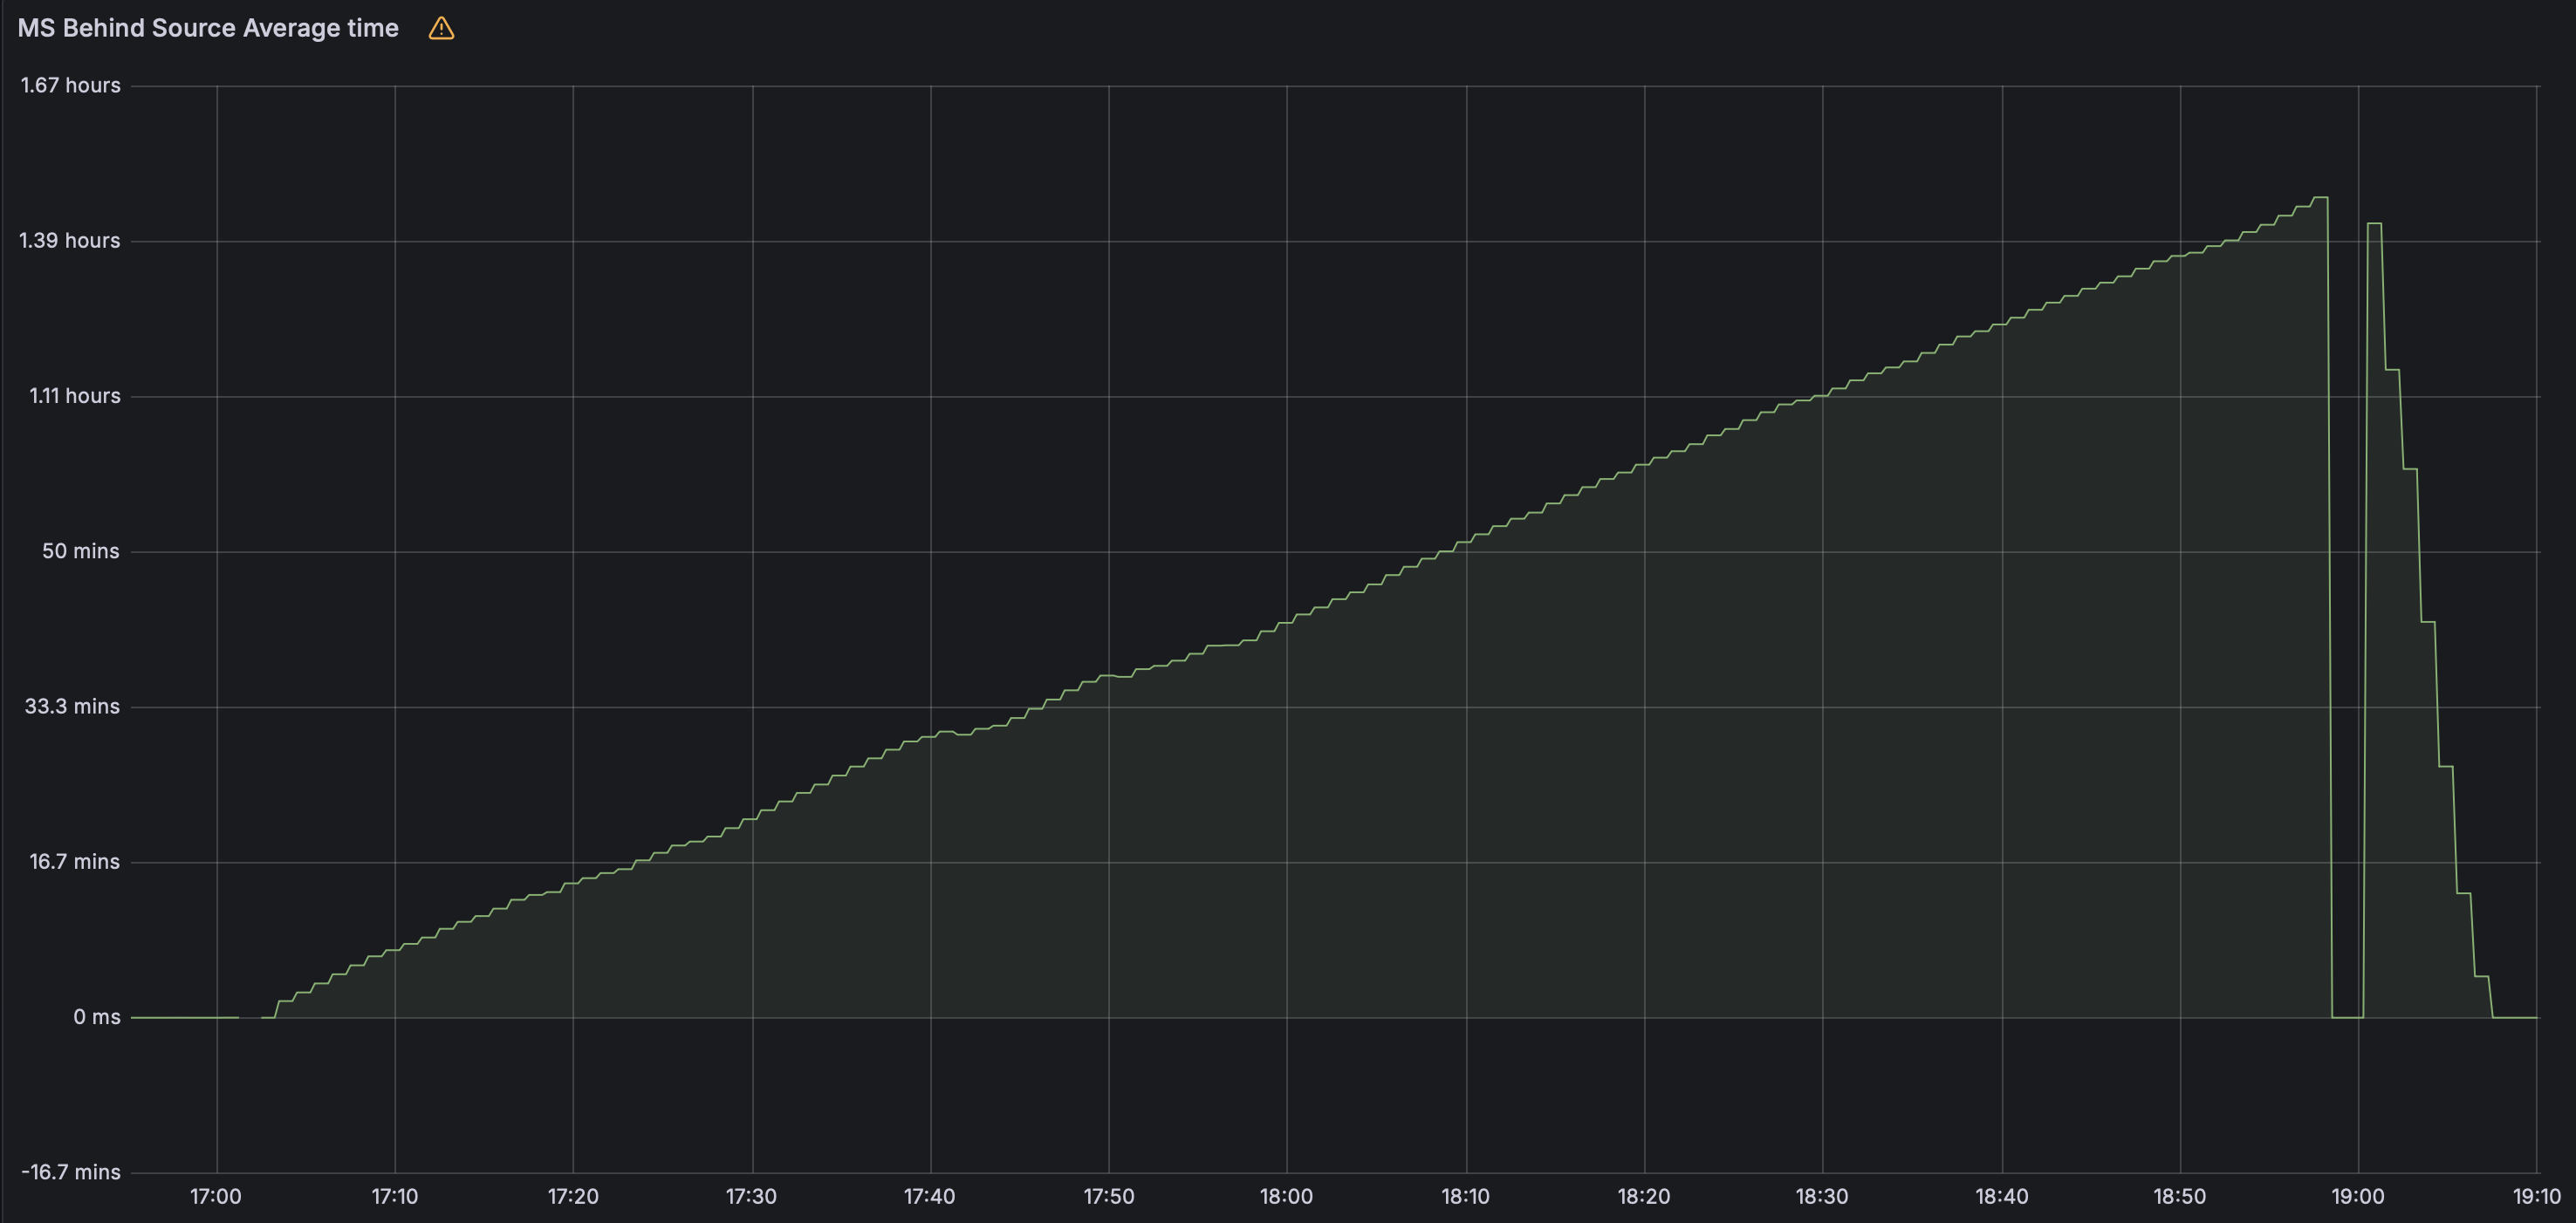Click the '17:40' time axis label

[x=929, y=1196]
